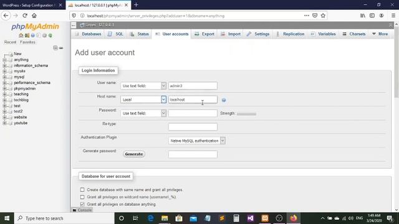Click the browser back arrow
The image size is (399, 224).
(6, 16)
